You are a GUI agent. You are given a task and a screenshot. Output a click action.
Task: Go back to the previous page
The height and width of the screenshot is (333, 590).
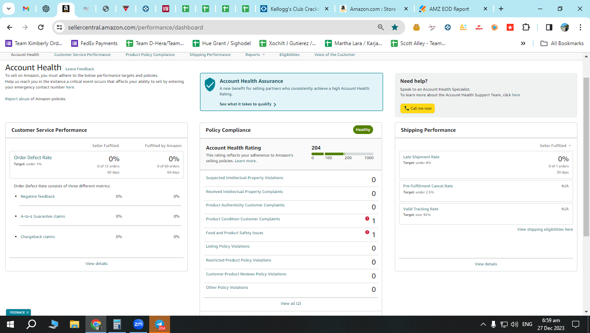10,27
